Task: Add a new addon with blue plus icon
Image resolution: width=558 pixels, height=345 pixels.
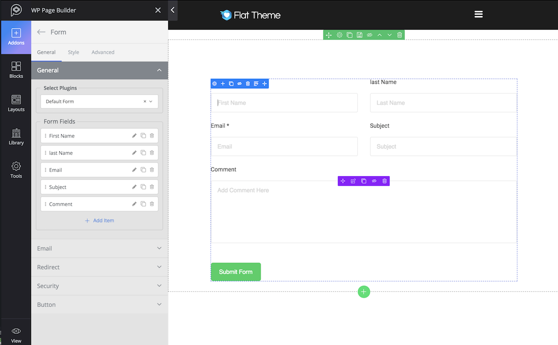Action: click(x=223, y=83)
